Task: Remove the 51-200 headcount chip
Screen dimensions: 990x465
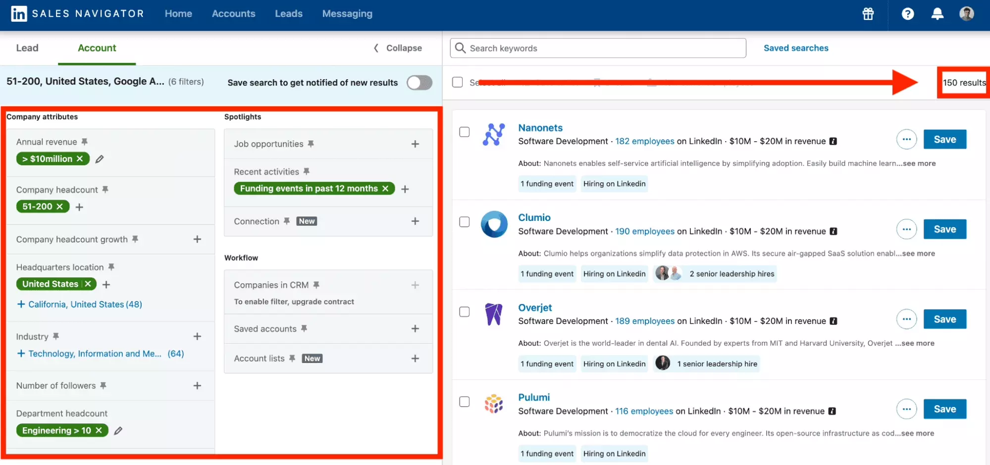Action: (59, 207)
